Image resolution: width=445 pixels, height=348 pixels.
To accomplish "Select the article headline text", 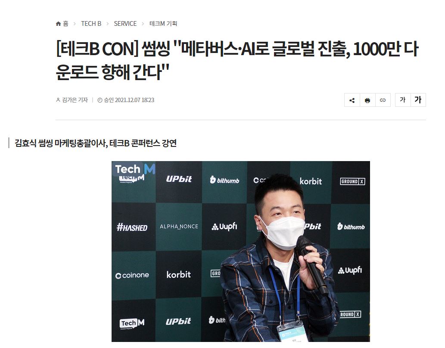I will [237, 60].
